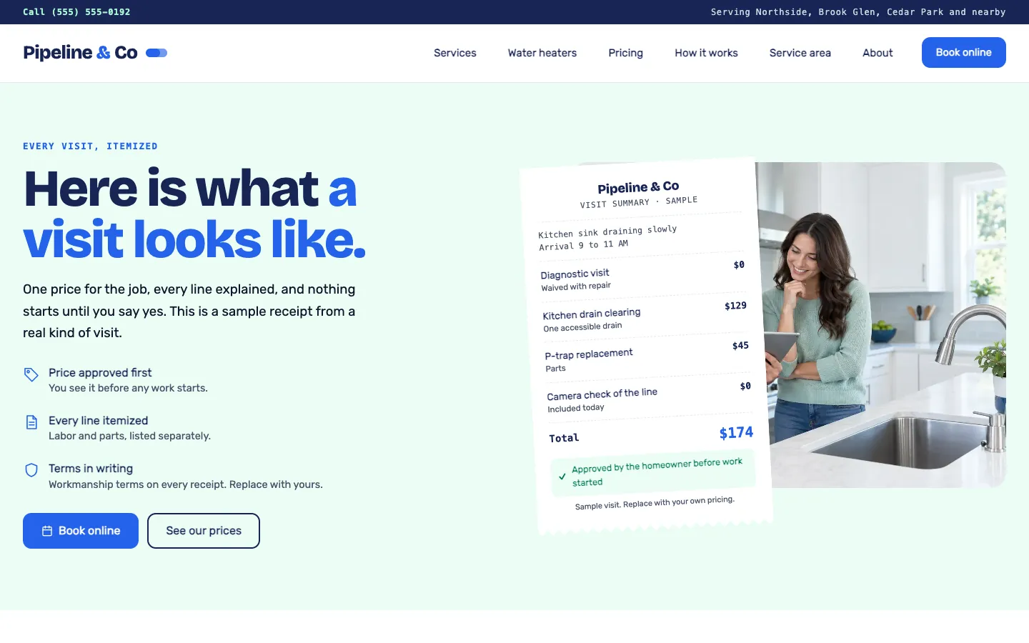1029x643 pixels.
Task: Click the Every line itemized heading
Action: (99, 421)
